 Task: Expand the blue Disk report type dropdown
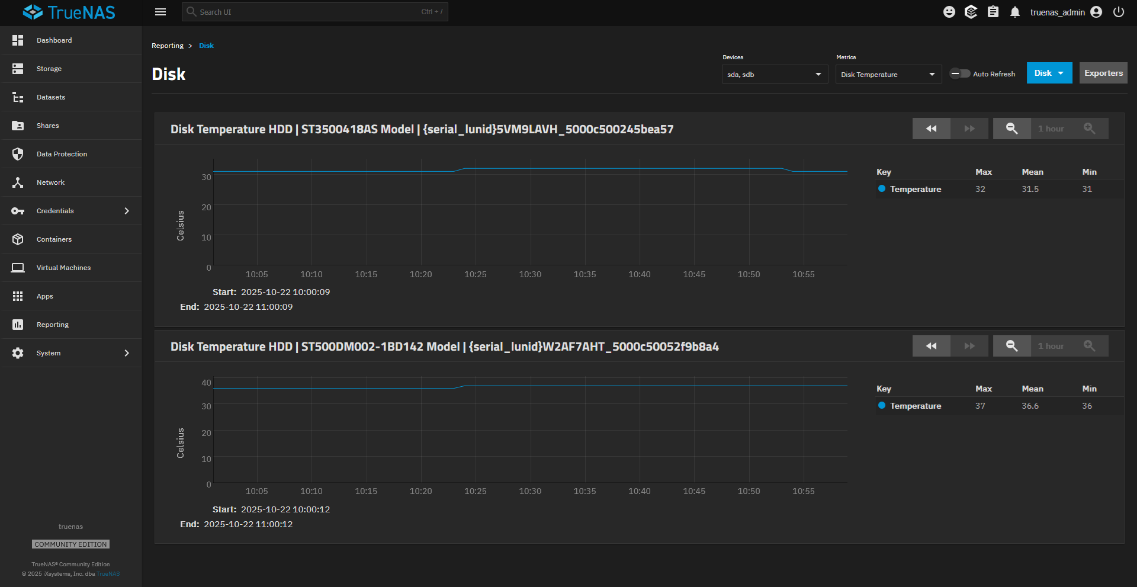[x=1049, y=73]
